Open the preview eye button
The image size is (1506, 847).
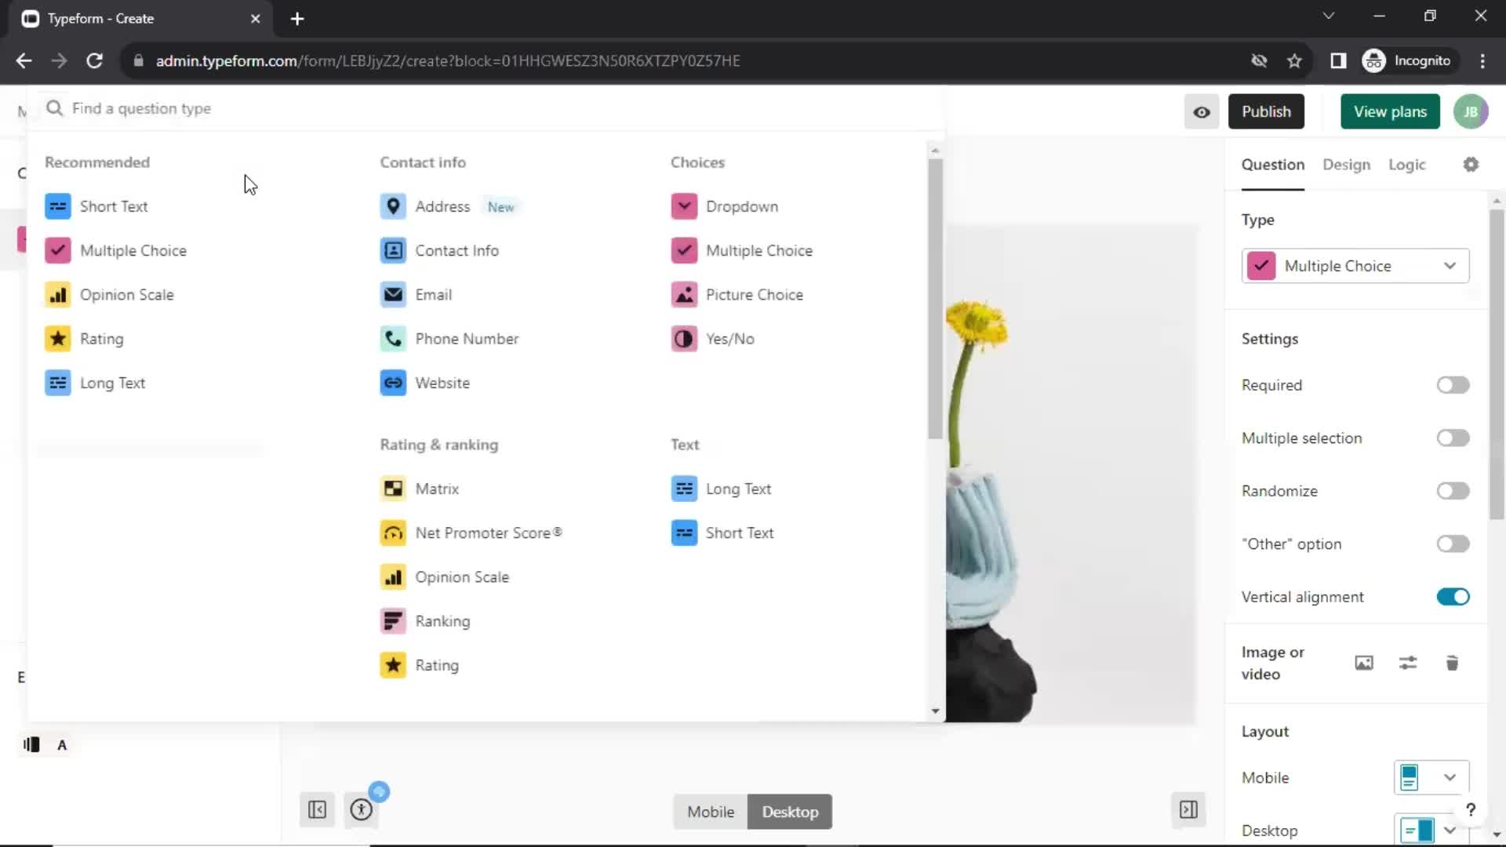click(x=1202, y=111)
